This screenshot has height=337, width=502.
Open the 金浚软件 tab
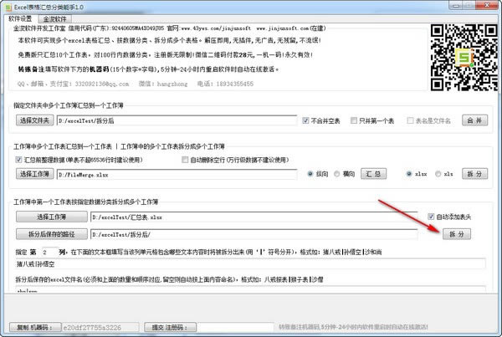54,19
